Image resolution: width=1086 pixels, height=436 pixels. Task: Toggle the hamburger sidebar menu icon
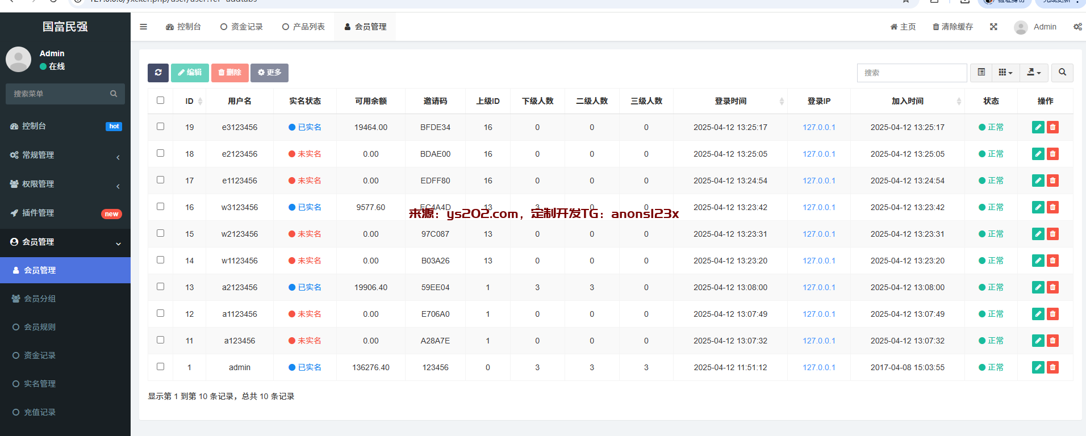point(144,27)
